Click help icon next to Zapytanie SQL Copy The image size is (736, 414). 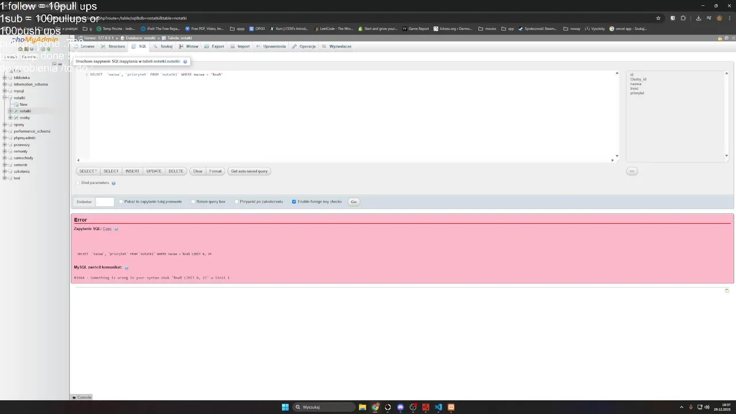116,229
